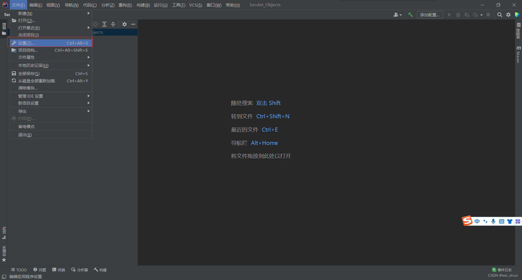Open the database tool window tab
The width and height of the screenshot is (522, 280).
point(518,31)
